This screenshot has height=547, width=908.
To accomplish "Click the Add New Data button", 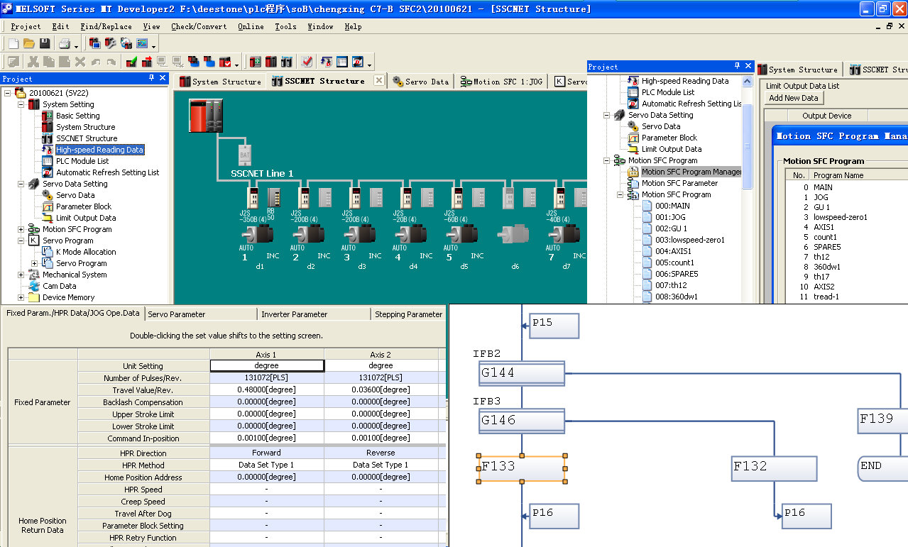I will pyautogui.click(x=793, y=98).
